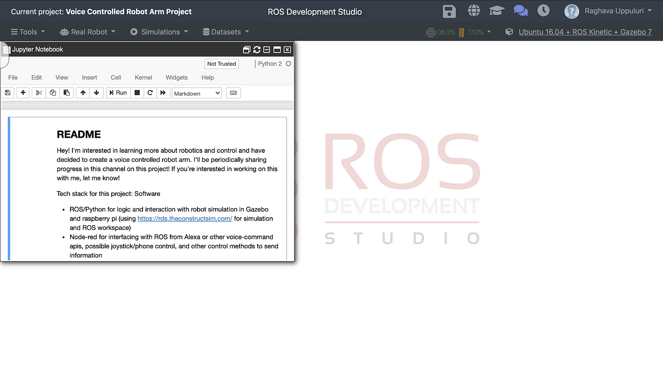
Task: Open the Cell menu in Jupyter
Action: click(x=116, y=78)
